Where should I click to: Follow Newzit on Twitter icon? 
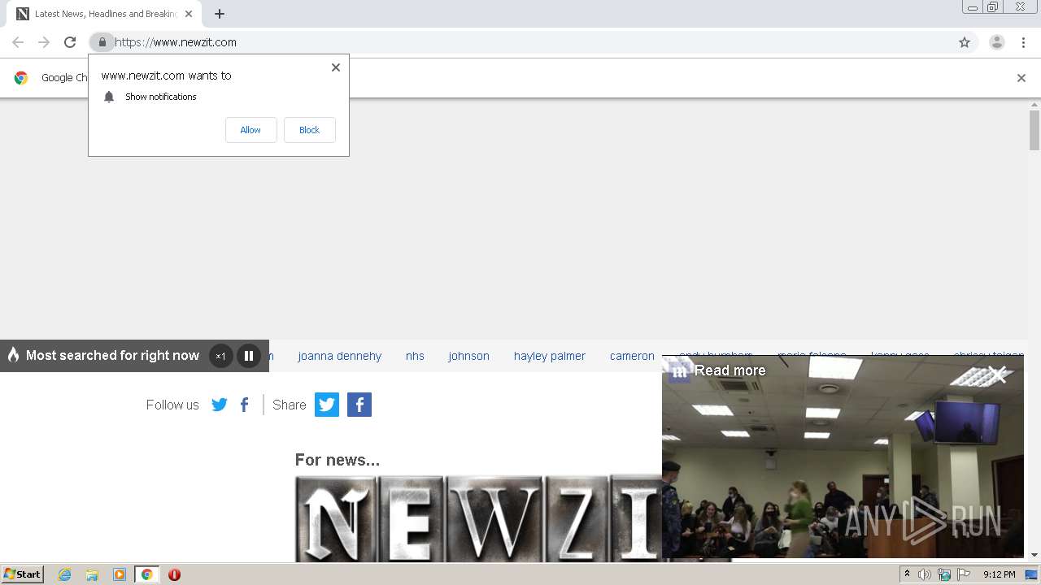(220, 405)
